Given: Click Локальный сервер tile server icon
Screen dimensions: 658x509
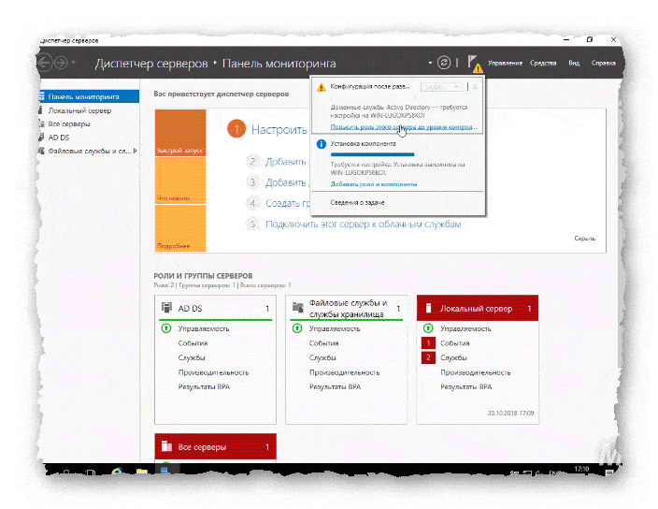Looking at the screenshot, I should click(x=428, y=308).
